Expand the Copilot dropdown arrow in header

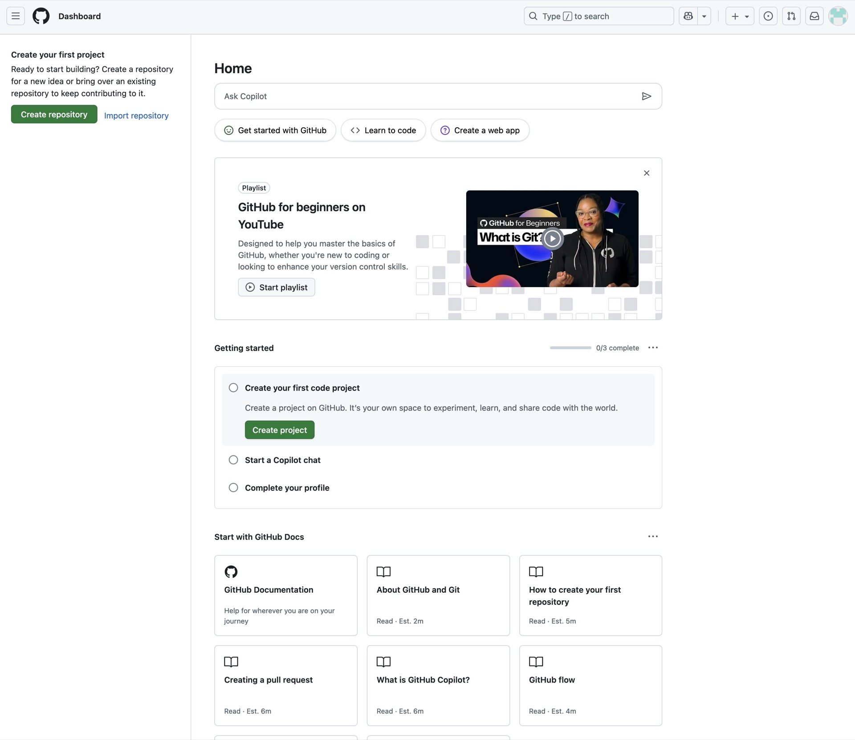click(704, 16)
